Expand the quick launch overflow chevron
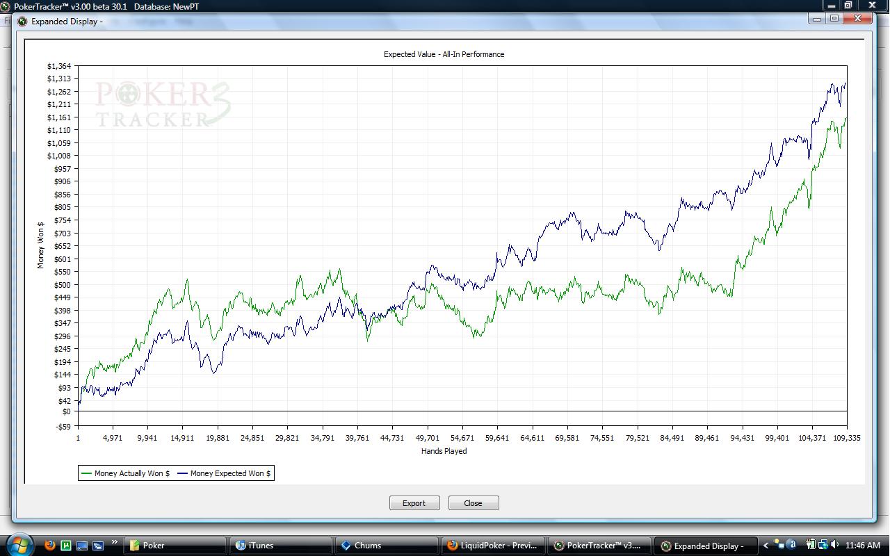890x556 pixels. click(x=115, y=542)
